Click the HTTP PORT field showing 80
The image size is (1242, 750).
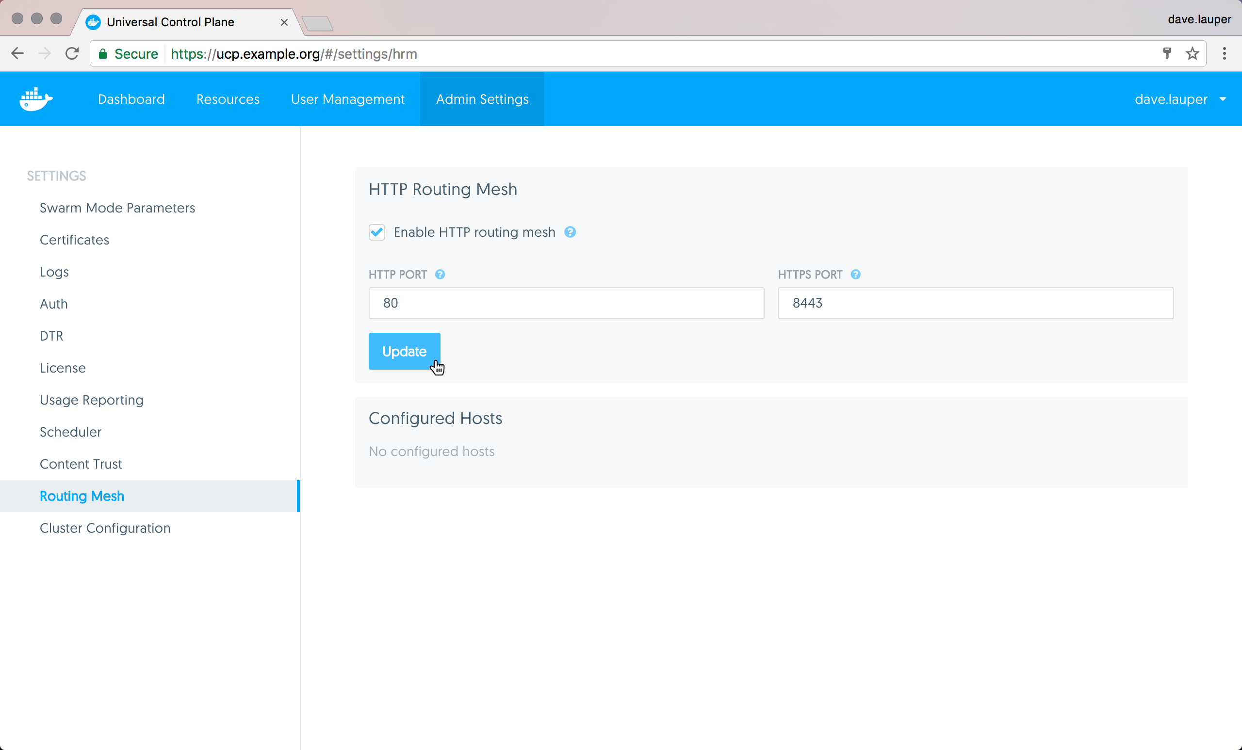coord(566,303)
